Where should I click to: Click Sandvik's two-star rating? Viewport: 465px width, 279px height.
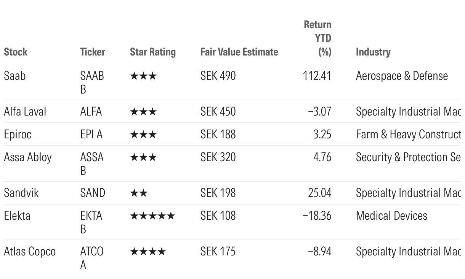coord(138,193)
